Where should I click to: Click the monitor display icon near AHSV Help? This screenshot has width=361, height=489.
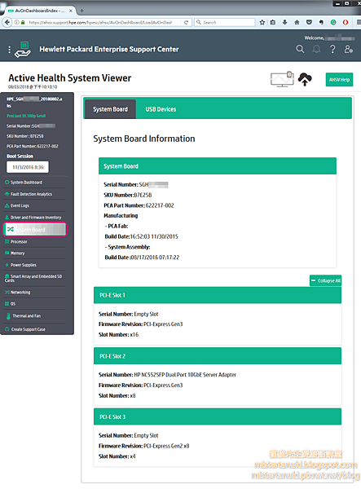[x=282, y=79]
